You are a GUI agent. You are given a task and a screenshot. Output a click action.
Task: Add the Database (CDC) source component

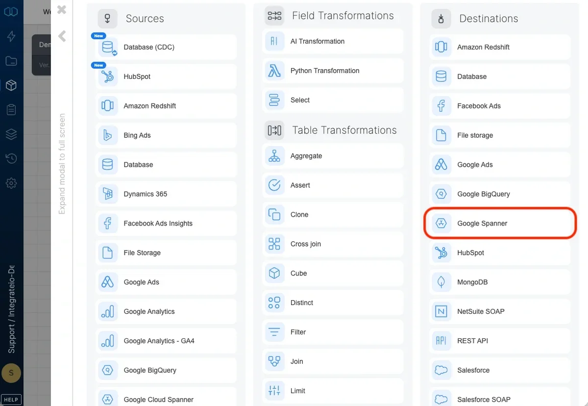tap(166, 47)
